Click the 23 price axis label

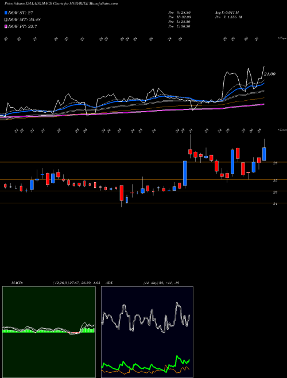click(275, 192)
